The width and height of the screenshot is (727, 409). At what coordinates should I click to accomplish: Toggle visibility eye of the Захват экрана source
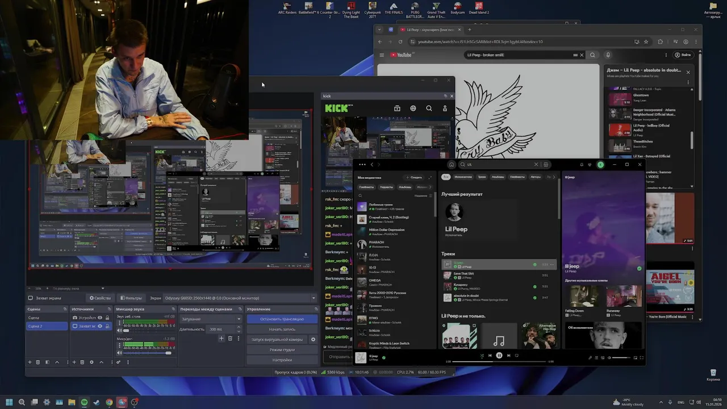point(100,326)
